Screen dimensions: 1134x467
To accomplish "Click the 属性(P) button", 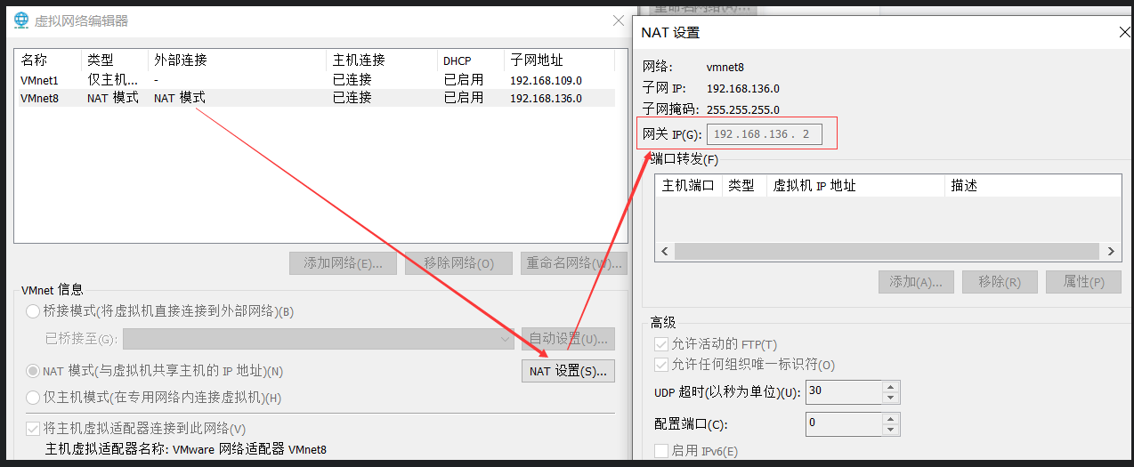I will pos(1083,282).
